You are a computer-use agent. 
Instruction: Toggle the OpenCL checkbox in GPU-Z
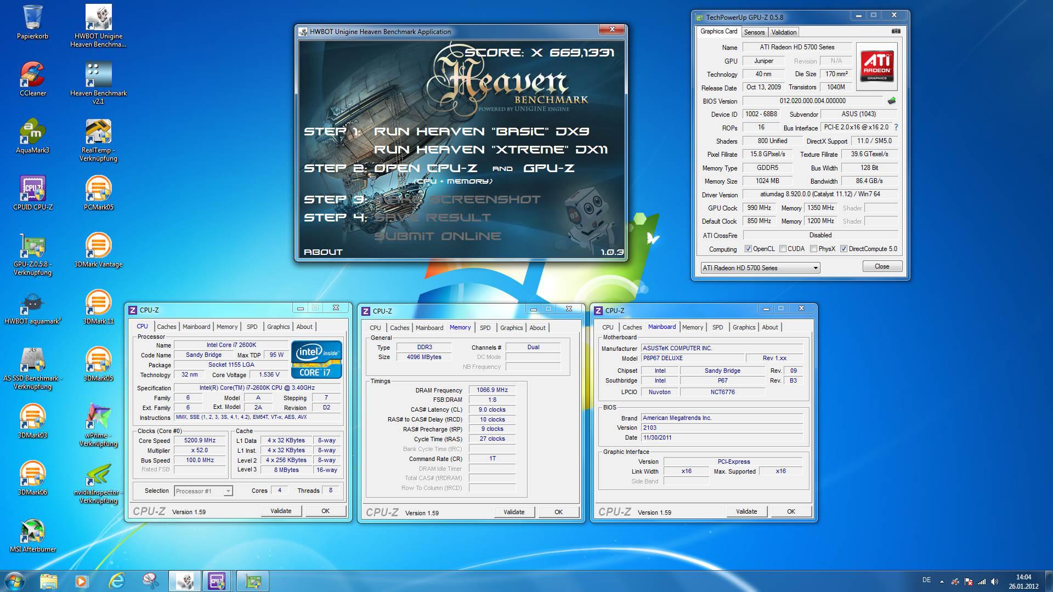pos(748,249)
